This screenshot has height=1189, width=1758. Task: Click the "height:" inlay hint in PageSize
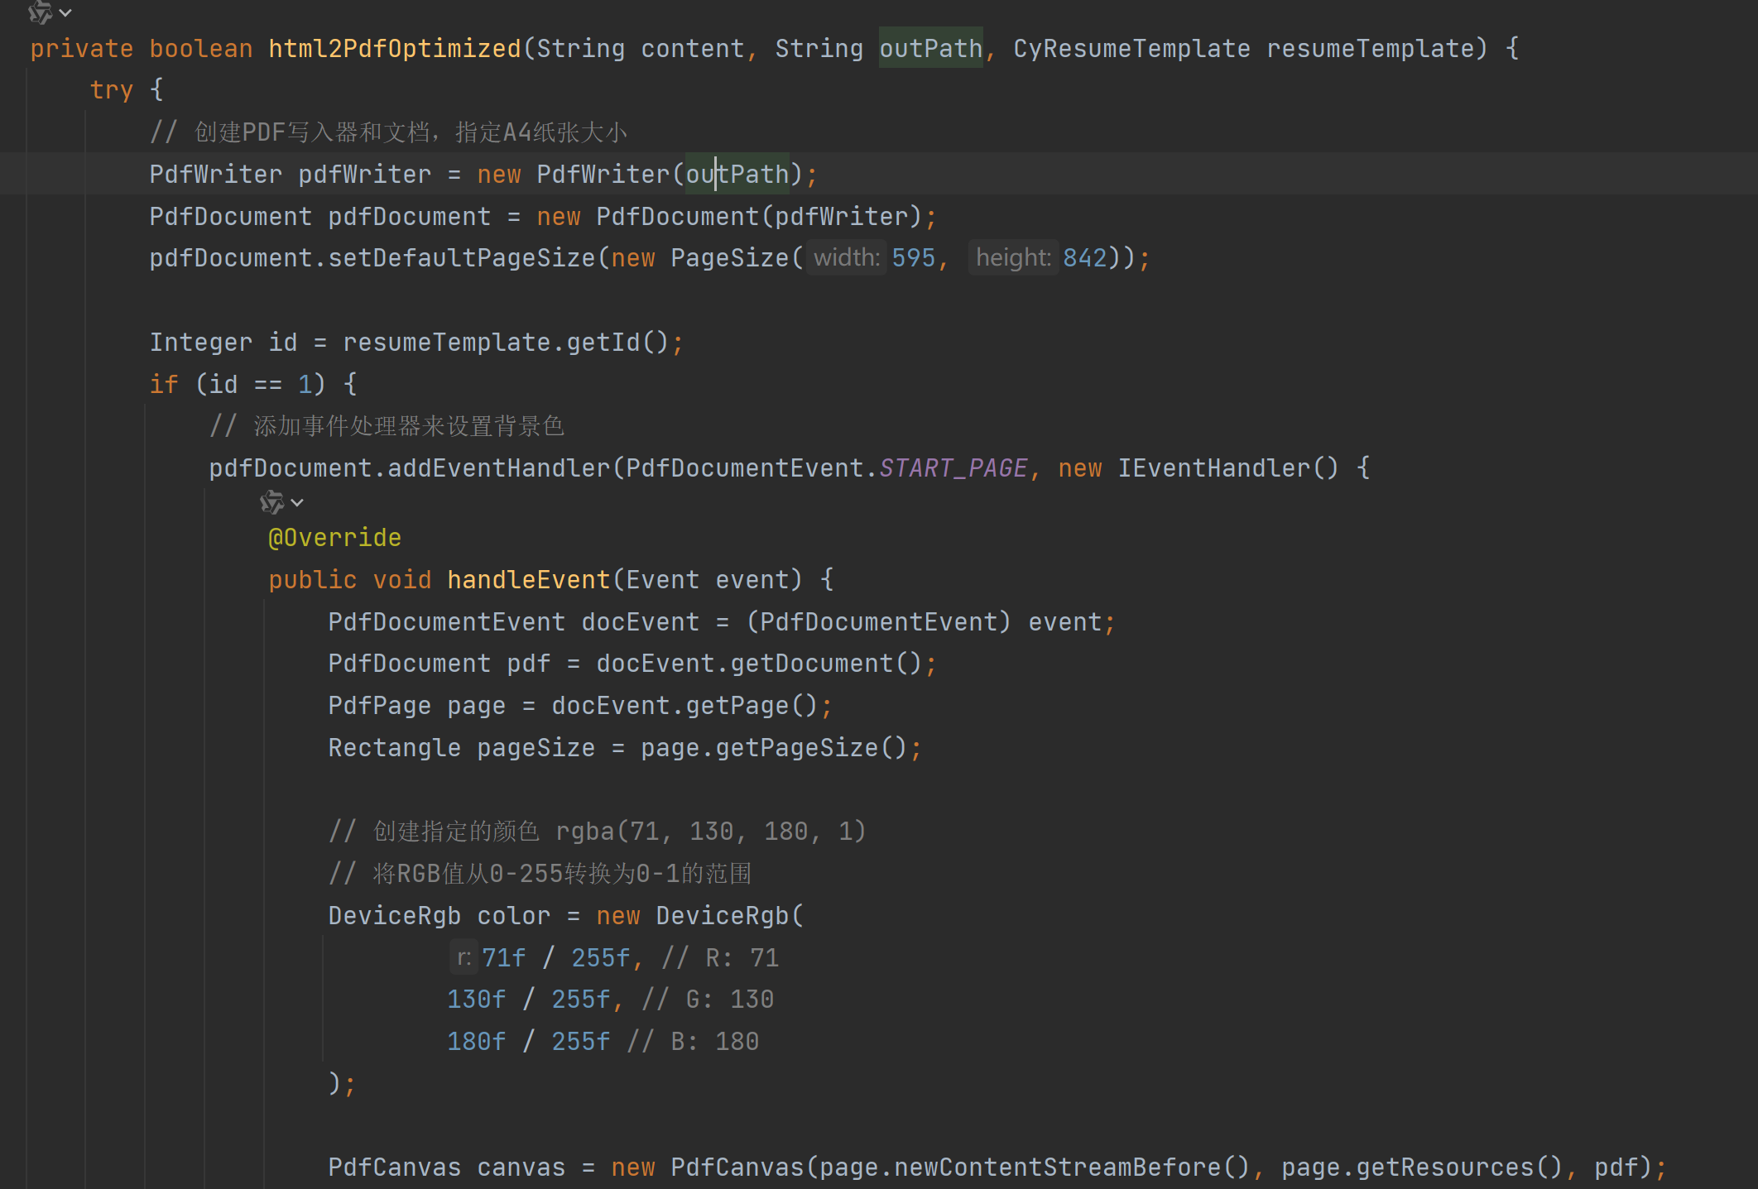(x=1012, y=258)
